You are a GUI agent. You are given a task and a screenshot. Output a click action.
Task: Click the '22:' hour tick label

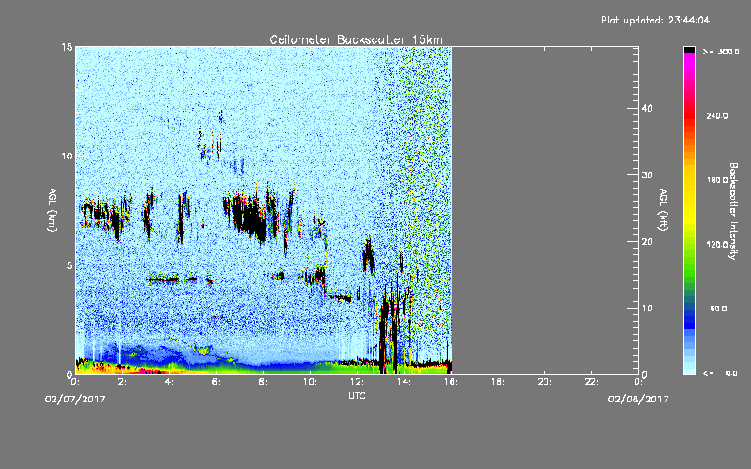[x=592, y=382]
